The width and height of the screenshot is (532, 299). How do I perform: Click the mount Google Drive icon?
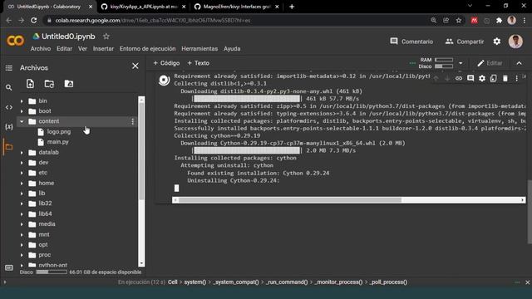tap(68, 84)
